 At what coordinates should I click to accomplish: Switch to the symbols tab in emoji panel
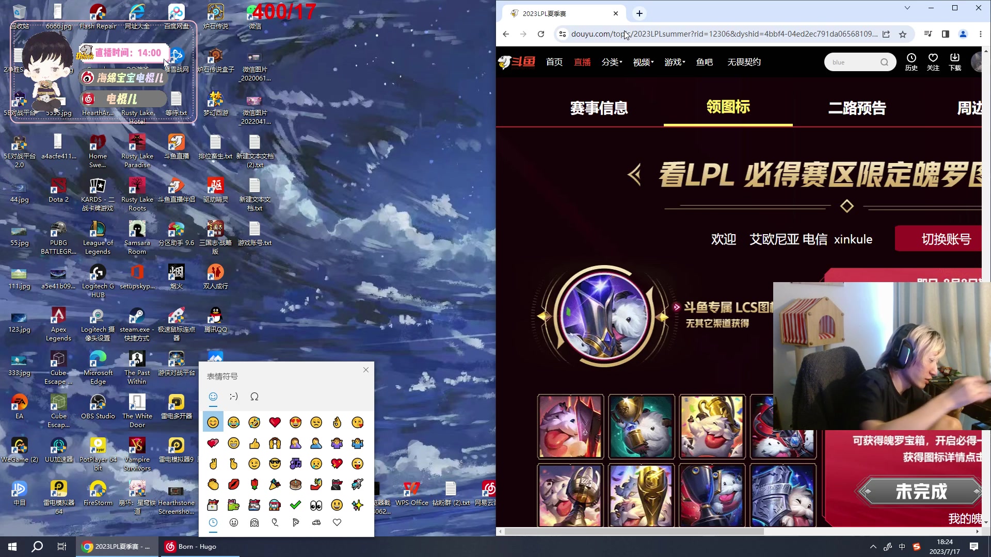254,397
